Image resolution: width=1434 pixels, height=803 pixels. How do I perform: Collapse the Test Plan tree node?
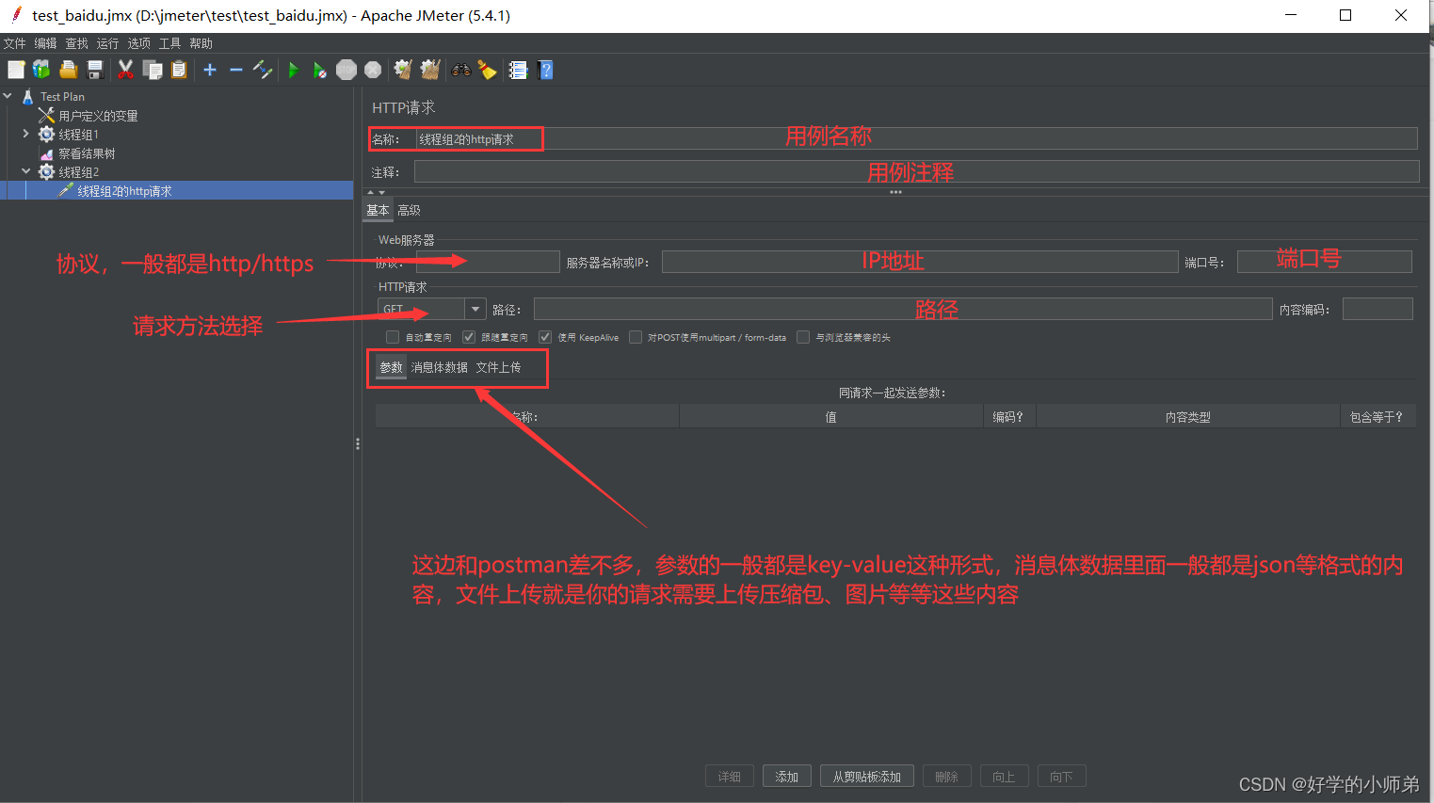pos(8,96)
